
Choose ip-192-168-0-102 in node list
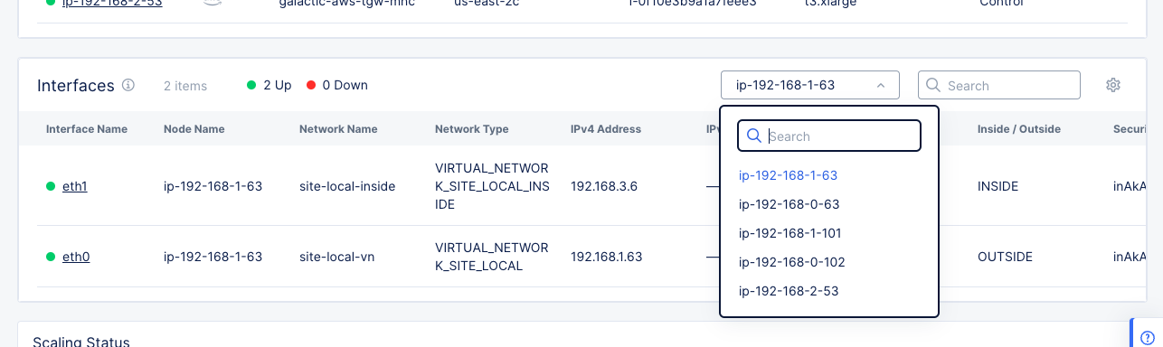pos(791,262)
